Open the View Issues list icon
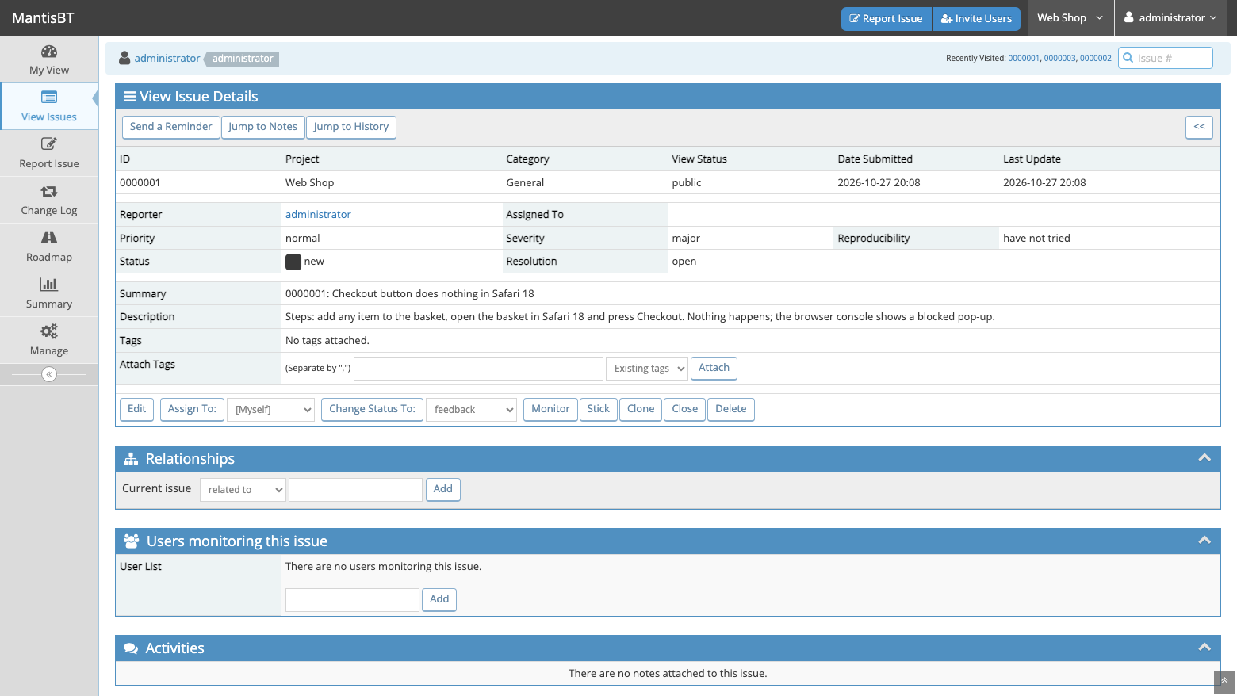1237x696 pixels. pyautogui.click(x=49, y=98)
